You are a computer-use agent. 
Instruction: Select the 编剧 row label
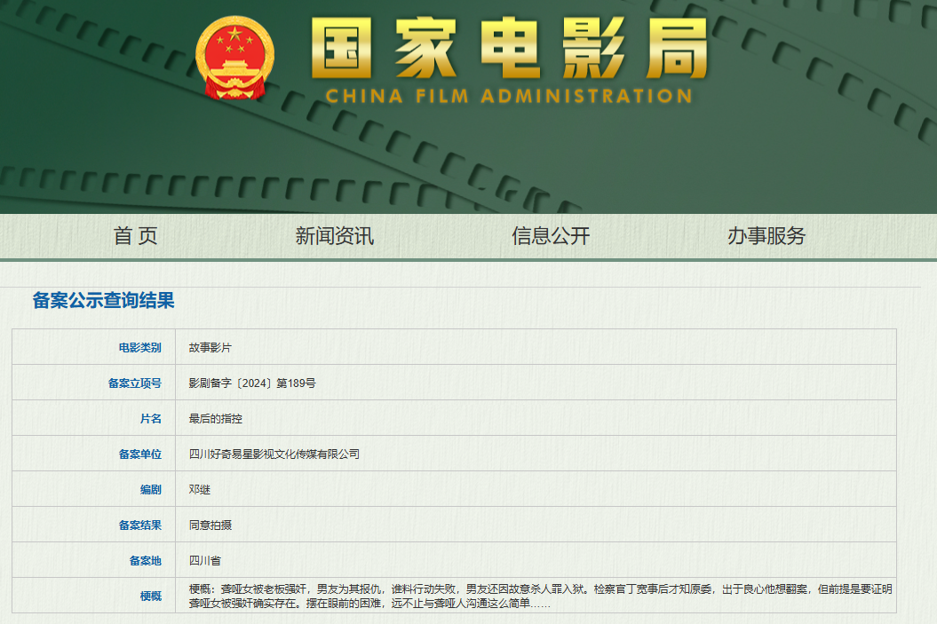pyautogui.click(x=151, y=490)
